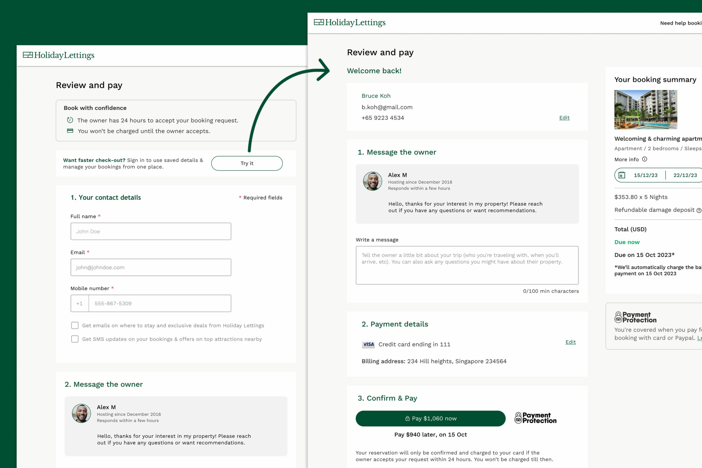Viewport: 702px width, 468px height.
Task: Click the calendar icon in date range
Action: (x=622, y=175)
